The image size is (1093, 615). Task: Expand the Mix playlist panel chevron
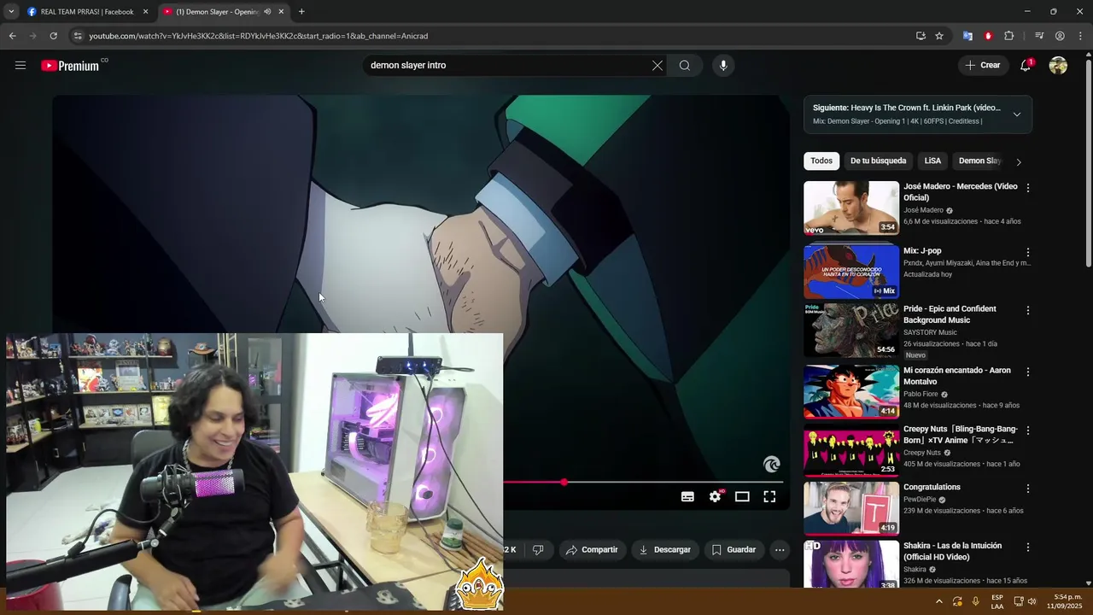[1017, 114]
